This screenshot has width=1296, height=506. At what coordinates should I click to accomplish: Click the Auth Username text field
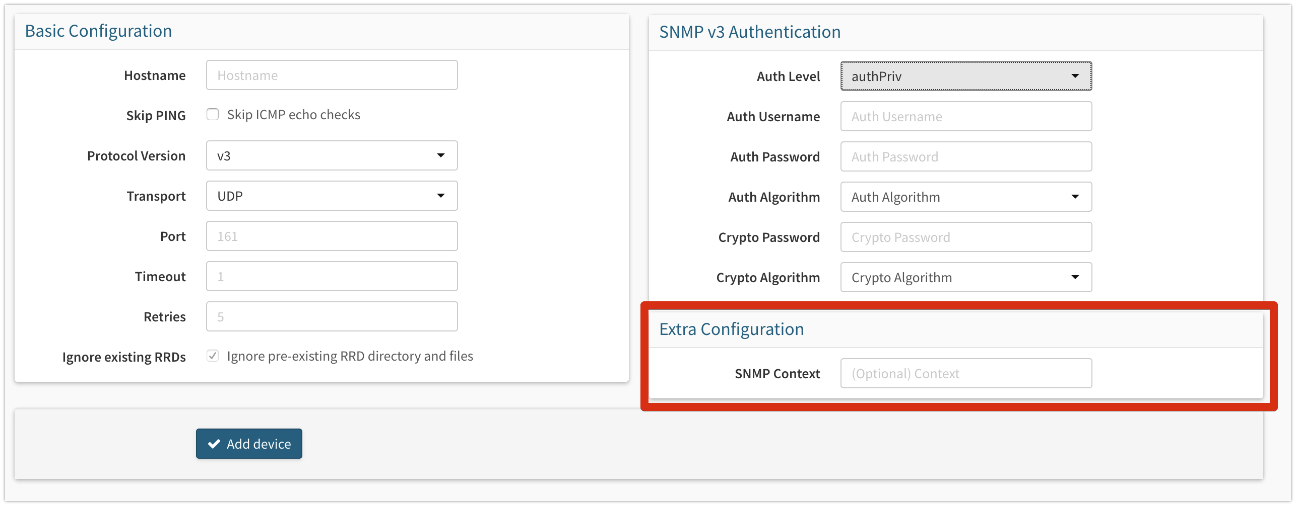click(x=966, y=116)
